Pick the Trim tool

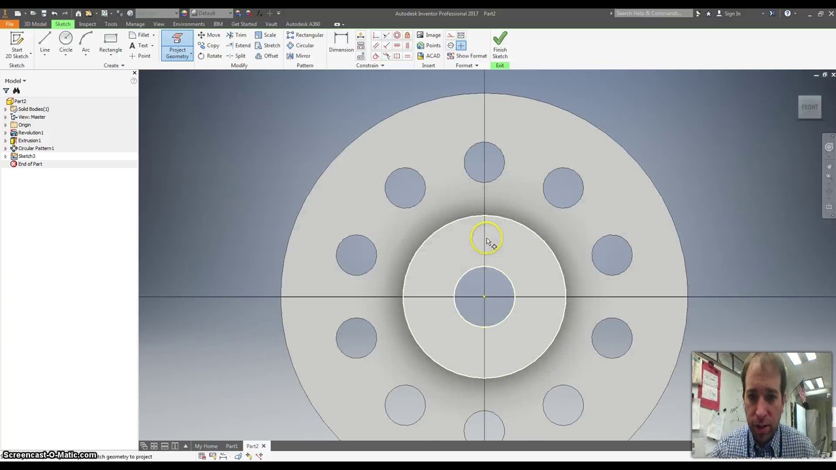click(x=236, y=35)
